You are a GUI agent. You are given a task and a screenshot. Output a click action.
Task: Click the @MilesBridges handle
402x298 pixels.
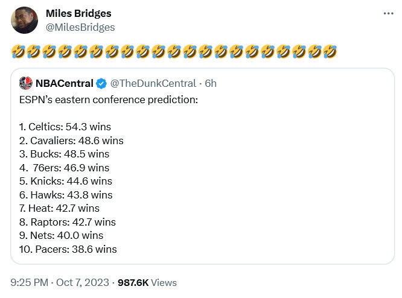point(80,27)
